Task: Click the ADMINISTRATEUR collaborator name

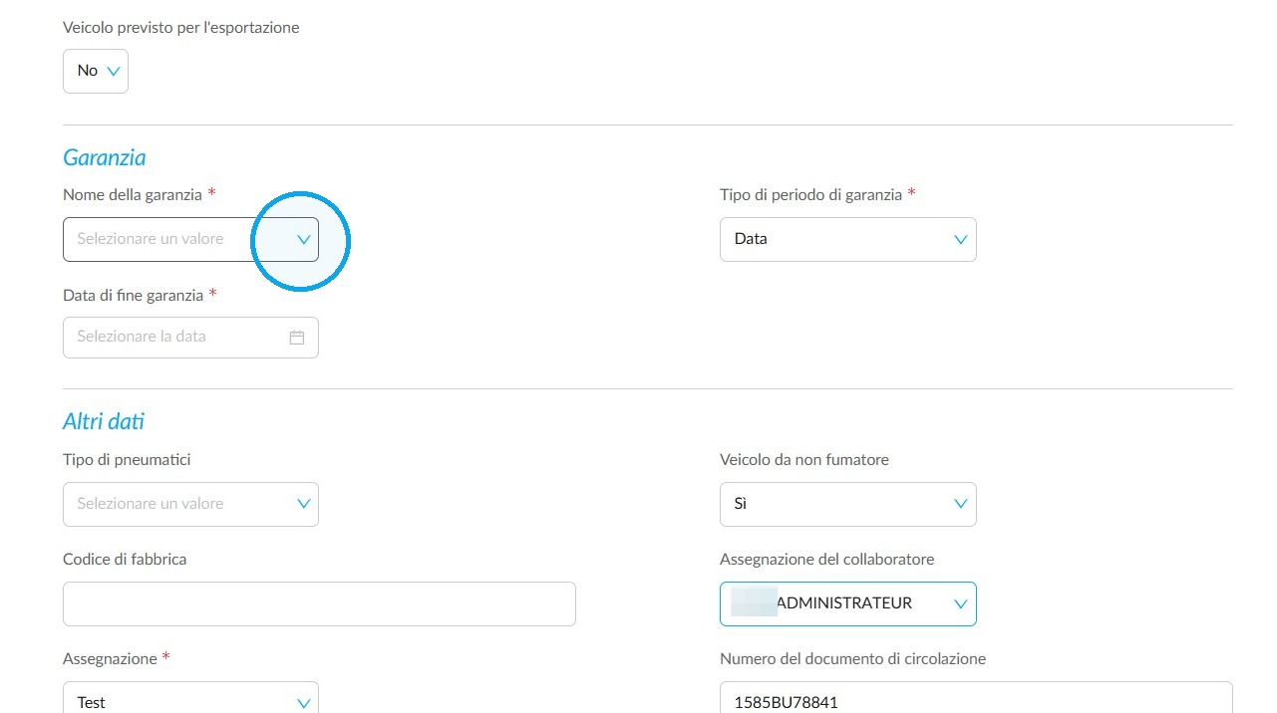Action: [843, 603]
